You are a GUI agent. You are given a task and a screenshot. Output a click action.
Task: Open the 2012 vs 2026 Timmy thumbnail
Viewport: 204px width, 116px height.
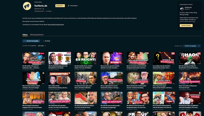164,98
